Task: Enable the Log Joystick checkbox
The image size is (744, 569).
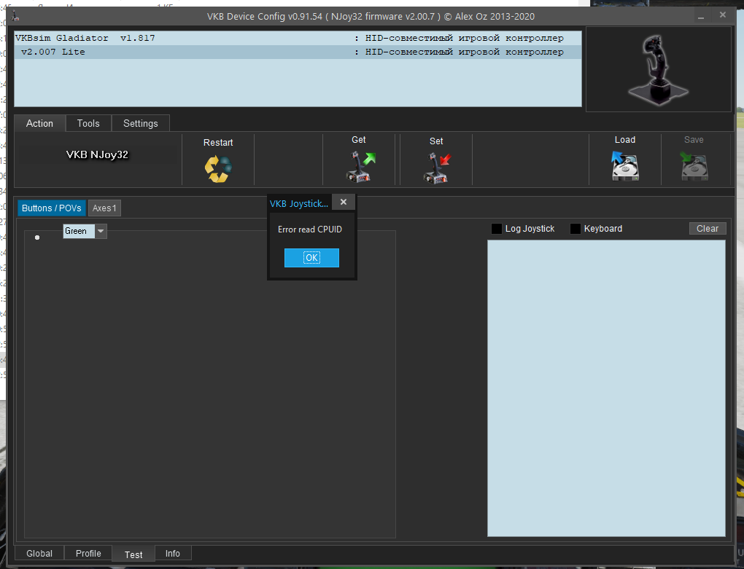Action: 496,229
